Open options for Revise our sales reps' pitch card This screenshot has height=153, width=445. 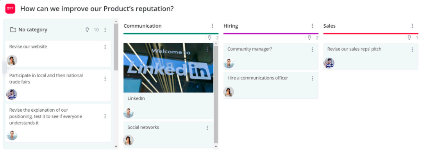412,50
